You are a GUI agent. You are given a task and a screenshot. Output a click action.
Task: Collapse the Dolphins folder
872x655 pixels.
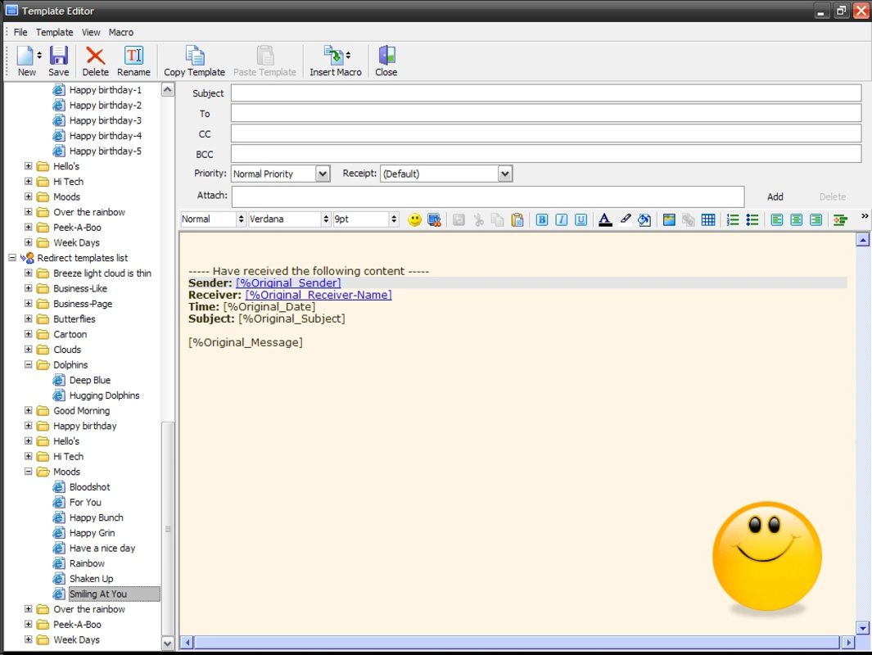click(29, 365)
